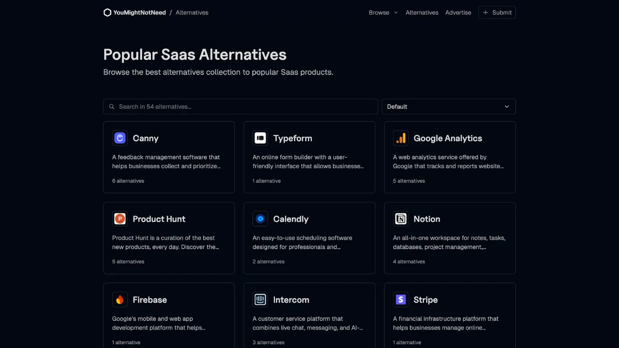Expand the Browse menu chevron

coord(396,13)
